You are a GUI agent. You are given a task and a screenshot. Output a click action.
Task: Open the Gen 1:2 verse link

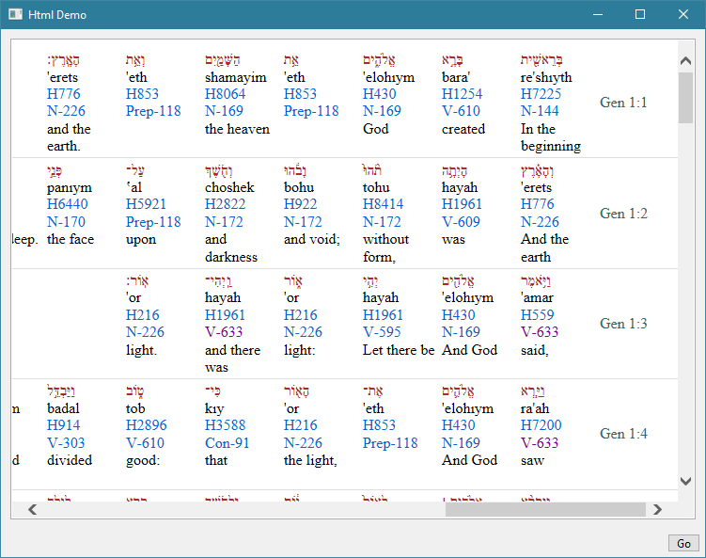coord(623,214)
